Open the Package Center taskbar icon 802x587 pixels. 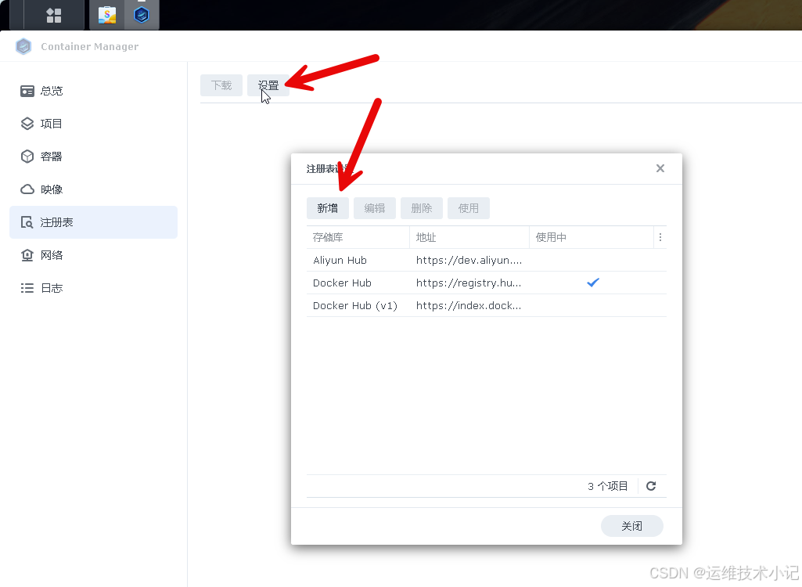[x=107, y=15]
